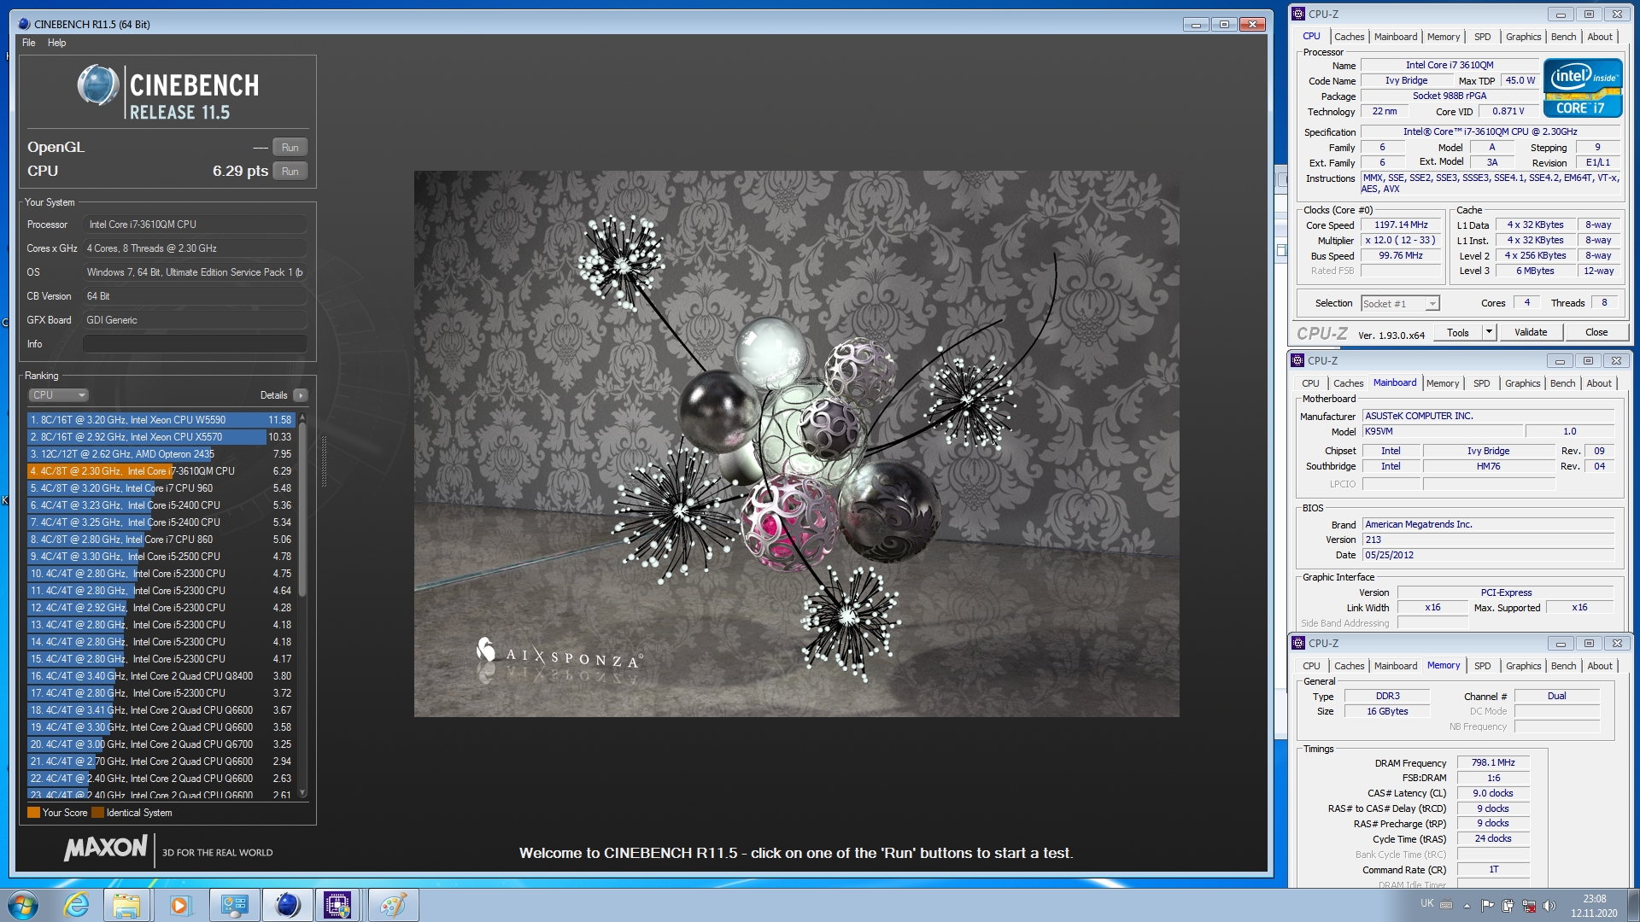Screen dimensions: 1640x922
Task: Click the motherboard model field K95VM
Action: [x=1442, y=431]
